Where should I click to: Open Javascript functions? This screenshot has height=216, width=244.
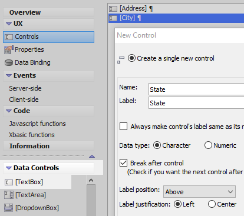tap(37, 124)
